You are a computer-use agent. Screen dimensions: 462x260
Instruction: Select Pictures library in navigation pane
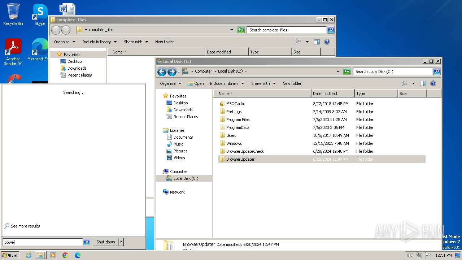click(x=180, y=151)
